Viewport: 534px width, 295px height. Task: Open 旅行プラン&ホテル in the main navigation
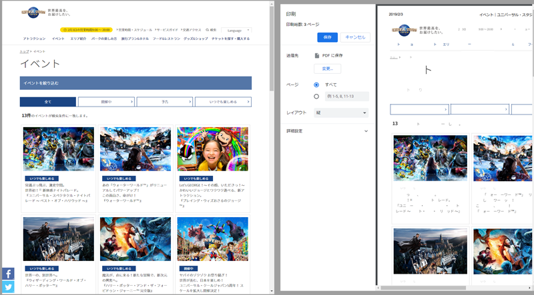click(135, 39)
